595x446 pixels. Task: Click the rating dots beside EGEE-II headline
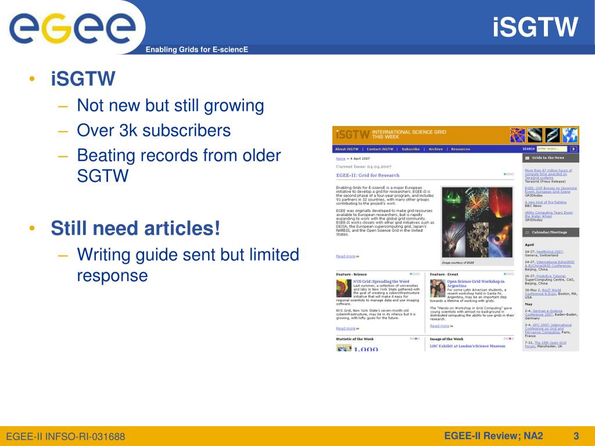pos(508,174)
